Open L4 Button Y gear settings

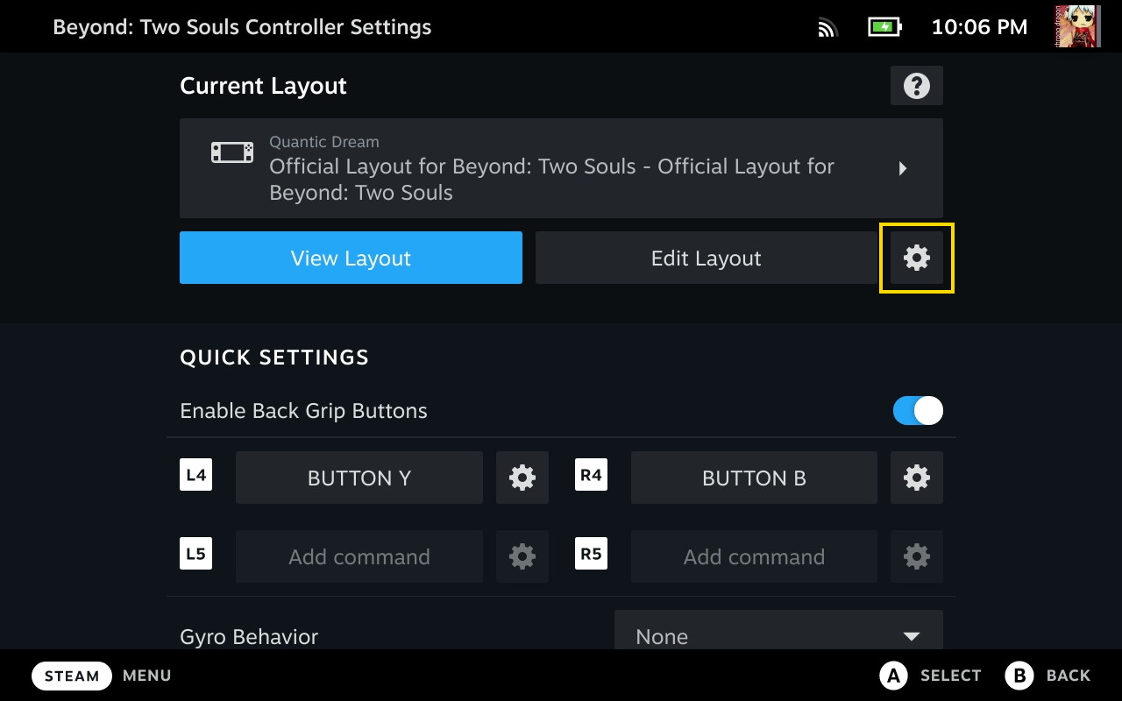[x=522, y=478]
